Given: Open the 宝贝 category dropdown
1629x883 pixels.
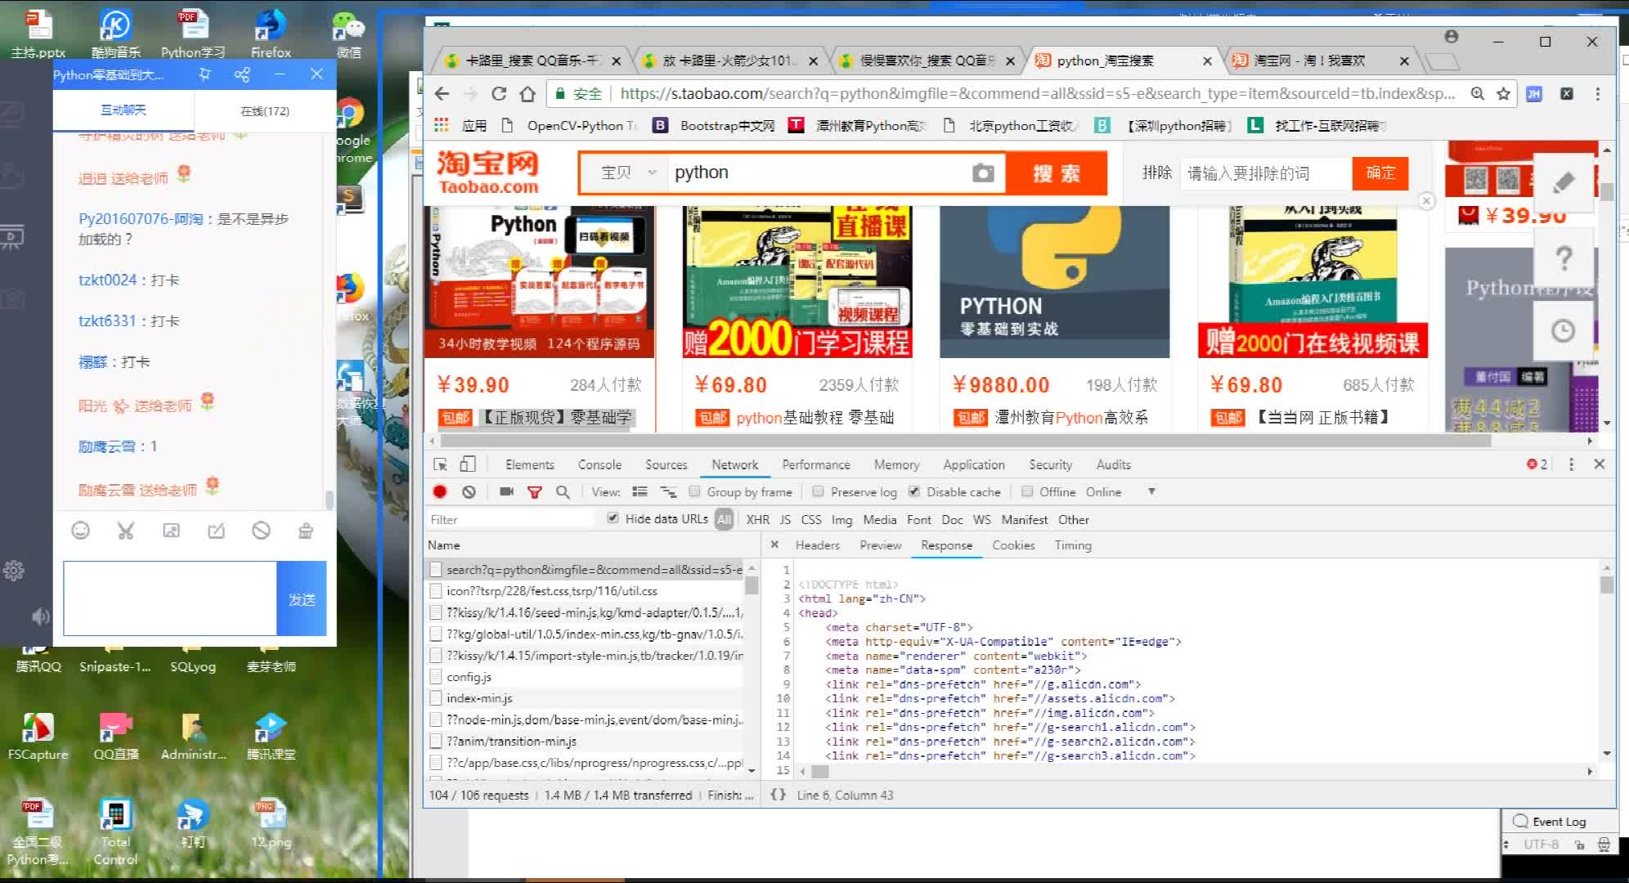Looking at the screenshot, I should (625, 173).
